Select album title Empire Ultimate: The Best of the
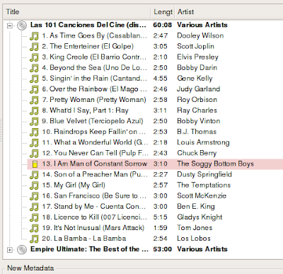The width and height of the screenshot is (283, 274). (x=89, y=249)
